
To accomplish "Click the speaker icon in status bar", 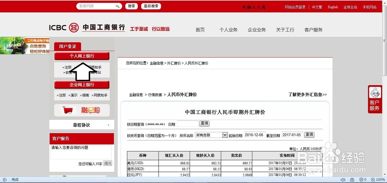I will coord(343,180).
